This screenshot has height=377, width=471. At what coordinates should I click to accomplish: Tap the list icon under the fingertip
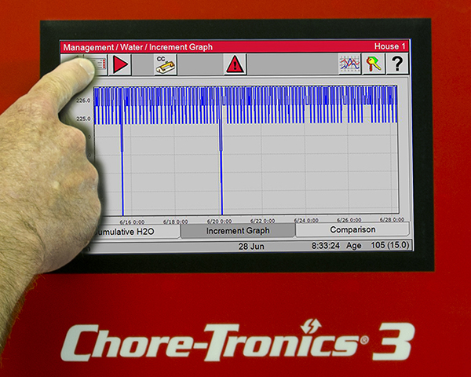click(x=100, y=65)
